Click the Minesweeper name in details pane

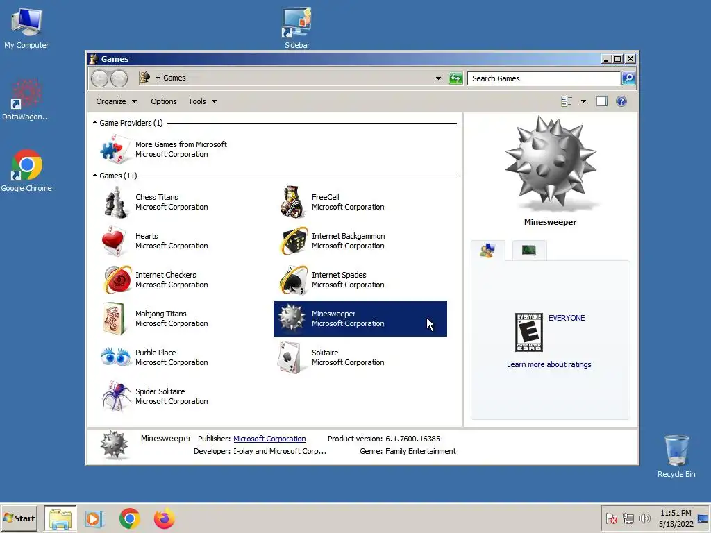[166, 439]
